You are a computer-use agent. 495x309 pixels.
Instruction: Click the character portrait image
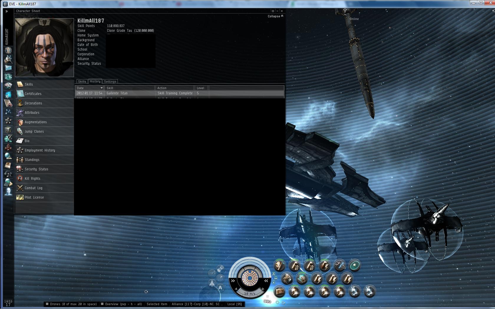tap(44, 47)
